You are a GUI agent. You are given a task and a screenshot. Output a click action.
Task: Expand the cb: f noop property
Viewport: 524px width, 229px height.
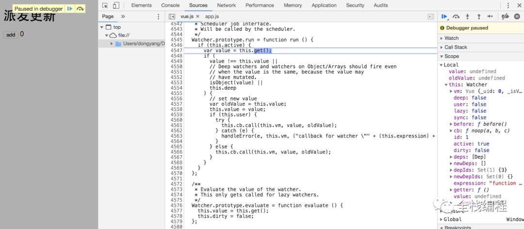(x=451, y=131)
